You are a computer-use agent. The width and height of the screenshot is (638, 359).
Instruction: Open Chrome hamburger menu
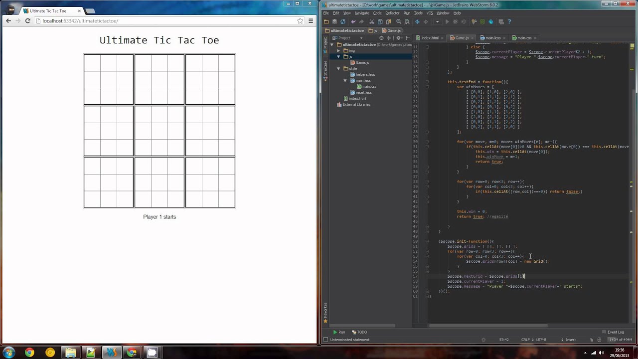[x=311, y=21]
